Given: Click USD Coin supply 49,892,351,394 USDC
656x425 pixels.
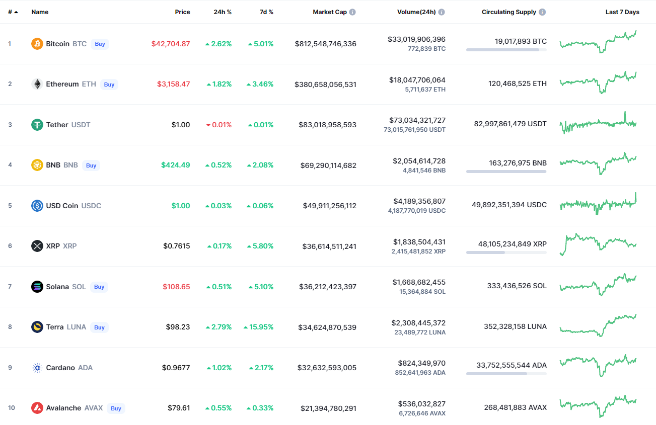Looking at the screenshot, I should coord(509,205).
